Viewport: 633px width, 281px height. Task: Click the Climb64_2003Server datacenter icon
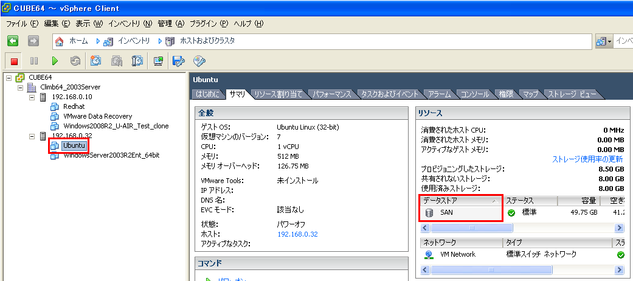click(x=31, y=87)
